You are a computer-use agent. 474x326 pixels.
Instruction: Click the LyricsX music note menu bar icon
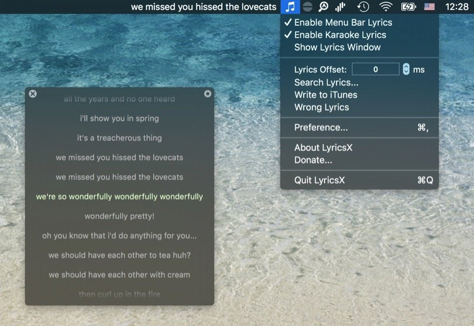[x=290, y=7]
